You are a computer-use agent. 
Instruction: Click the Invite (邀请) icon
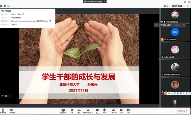pyautogui.click(x=79, y=110)
